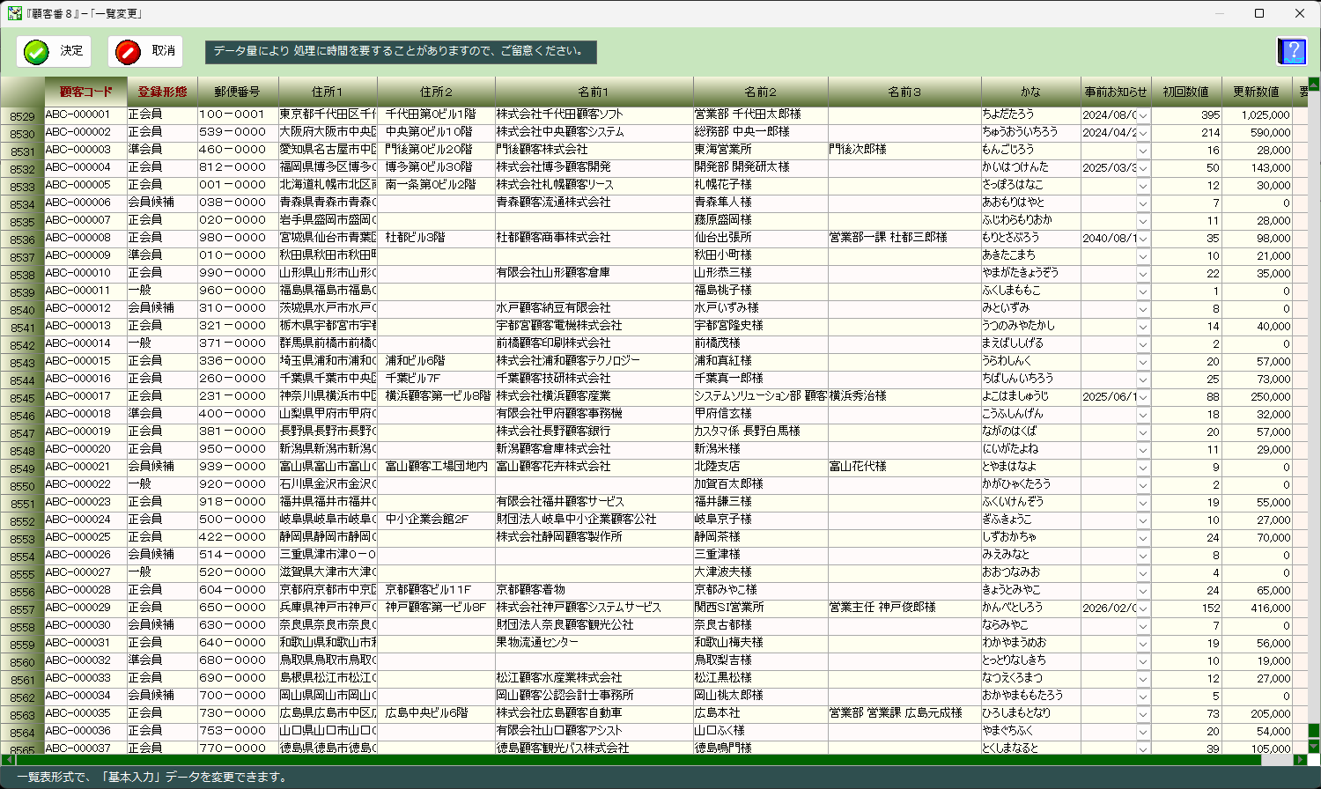Open 事前お知らせ dropdown for ABC-000029
1321x789 pixels.
tap(1143, 608)
